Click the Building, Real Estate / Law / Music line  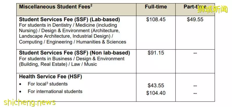[58, 64]
